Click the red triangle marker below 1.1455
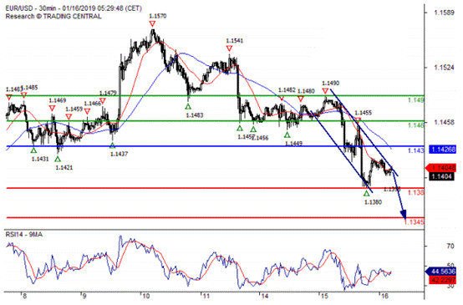The width and height of the screenshot is (463, 305). (358, 120)
